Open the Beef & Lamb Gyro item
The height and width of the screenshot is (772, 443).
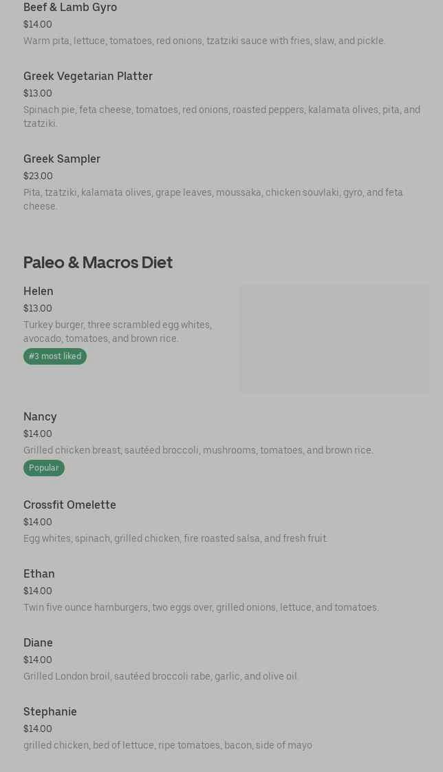click(70, 8)
